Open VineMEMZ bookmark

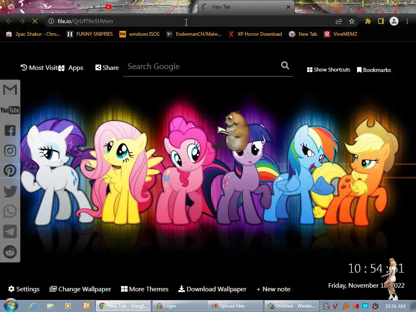click(341, 34)
